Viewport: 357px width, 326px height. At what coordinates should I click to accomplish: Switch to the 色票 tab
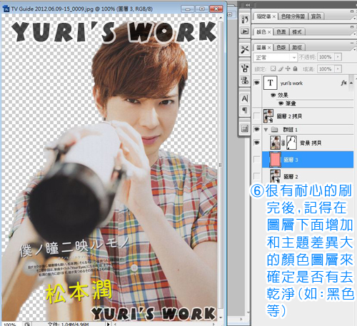(x=281, y=32)
